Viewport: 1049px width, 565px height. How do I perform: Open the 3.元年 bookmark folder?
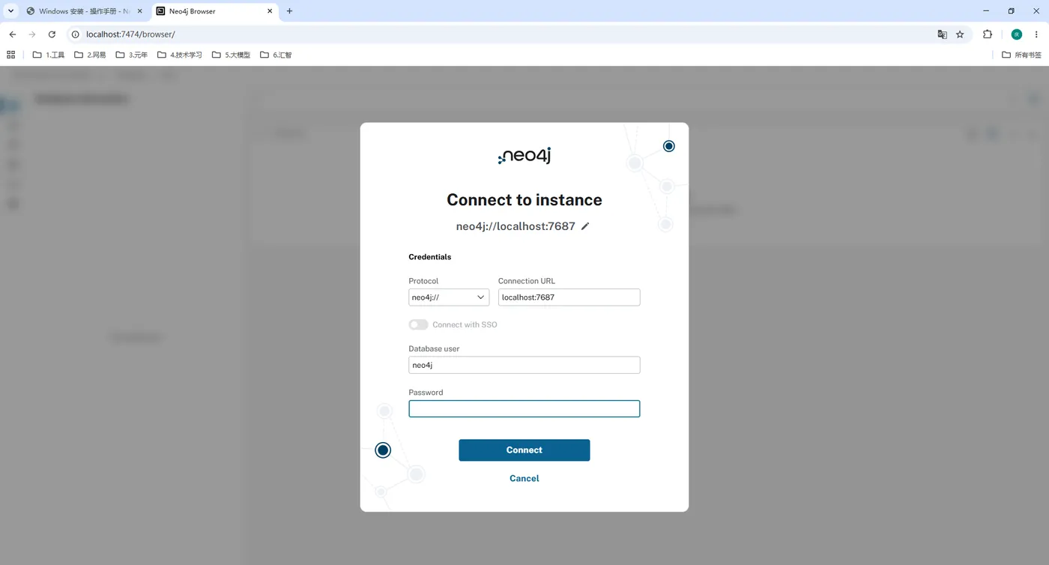point(132,55)
